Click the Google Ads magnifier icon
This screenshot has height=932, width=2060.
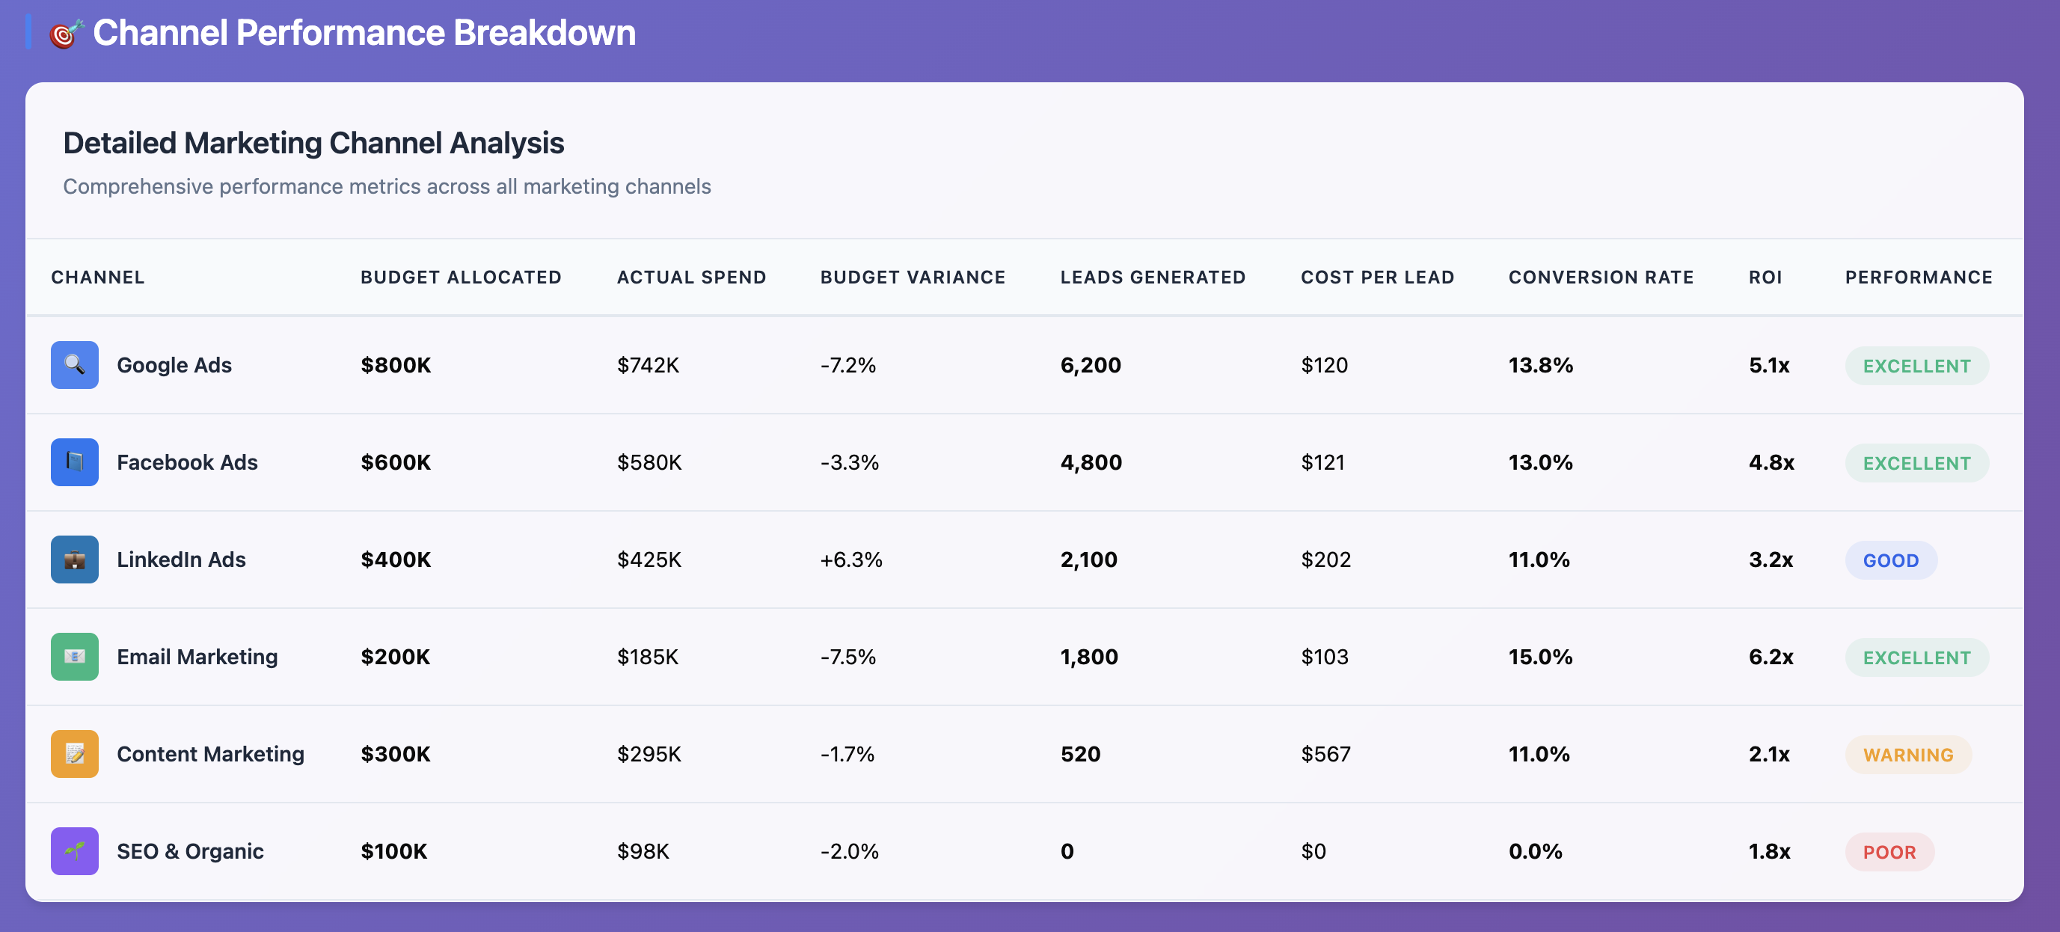click(74, 365)
